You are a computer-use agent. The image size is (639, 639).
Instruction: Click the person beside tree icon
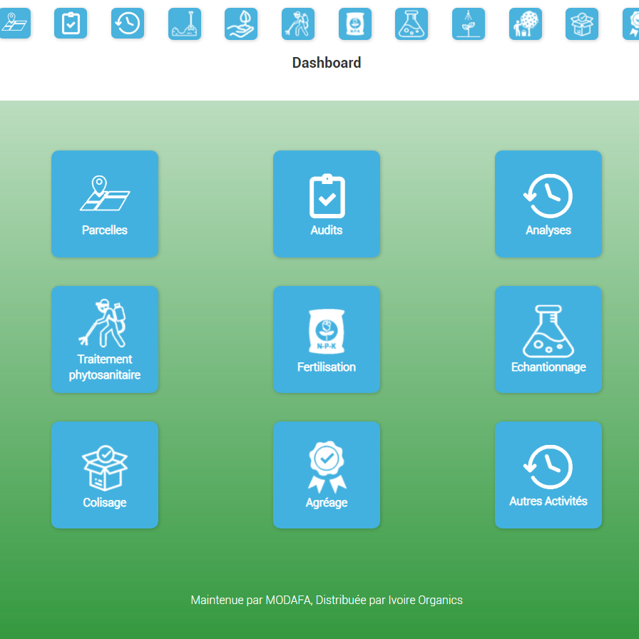[526, 24]
